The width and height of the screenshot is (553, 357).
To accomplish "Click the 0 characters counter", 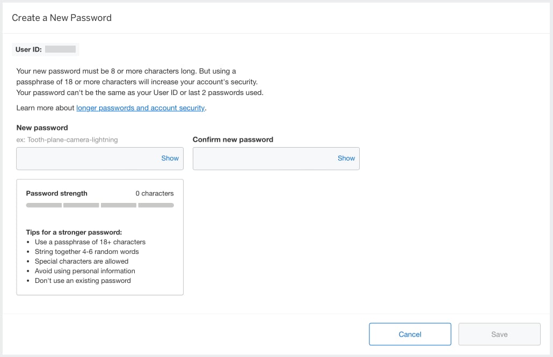I will [x=155, y=193].
